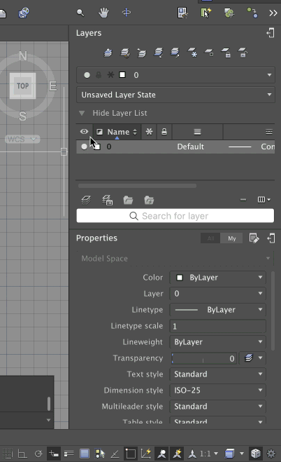Toggle Ortho mode in status bar
The height and width of the screenshot is (462, 281).
[22, 454]
